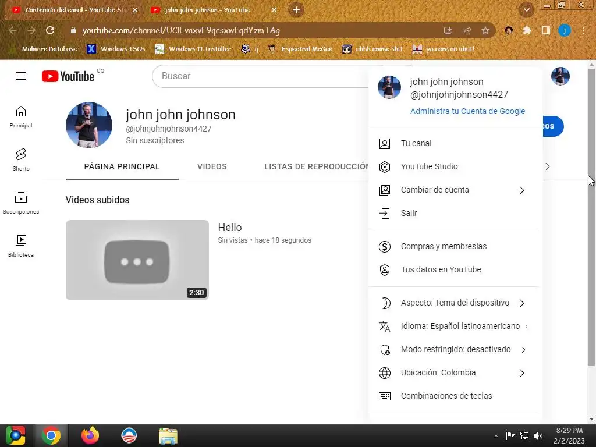Open Shorts from the sidebar

(x=21, y=159)
